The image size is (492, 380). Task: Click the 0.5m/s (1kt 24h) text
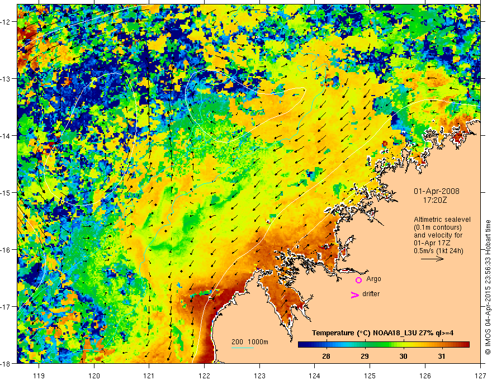point(438,251)
